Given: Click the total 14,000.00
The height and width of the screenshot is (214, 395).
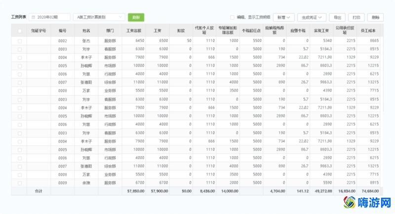Looking at the screenshot, I should tap(230, 191).
